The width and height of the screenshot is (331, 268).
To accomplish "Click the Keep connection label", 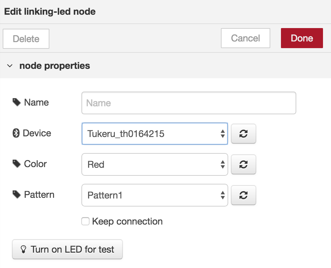I will click(127, 221).
